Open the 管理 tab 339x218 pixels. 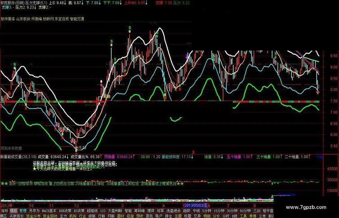(x=23, y=211)
